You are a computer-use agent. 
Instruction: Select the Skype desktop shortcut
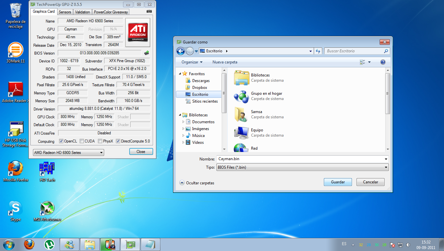[15, 211]
